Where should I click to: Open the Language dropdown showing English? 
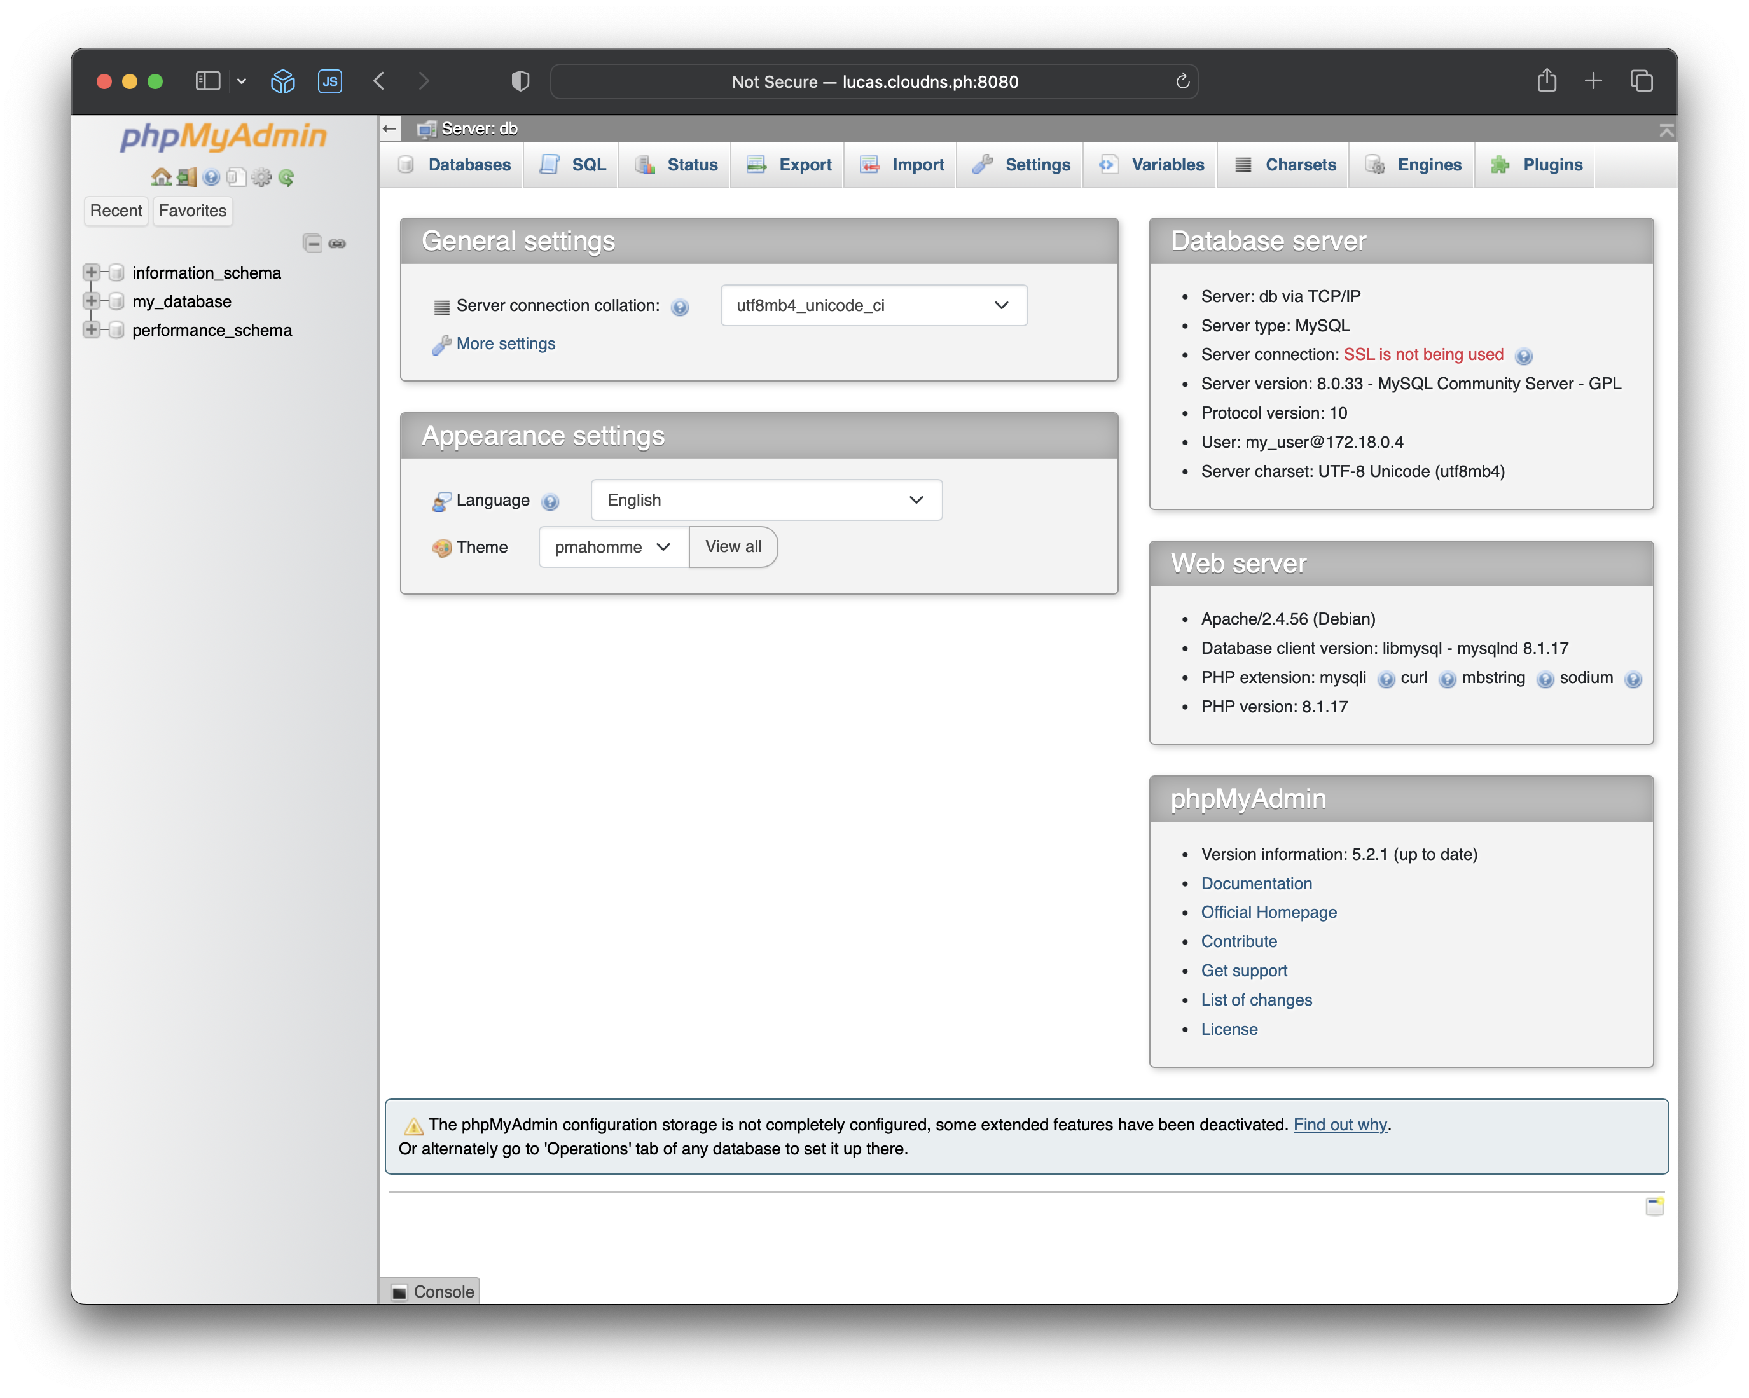click(766, 500)
